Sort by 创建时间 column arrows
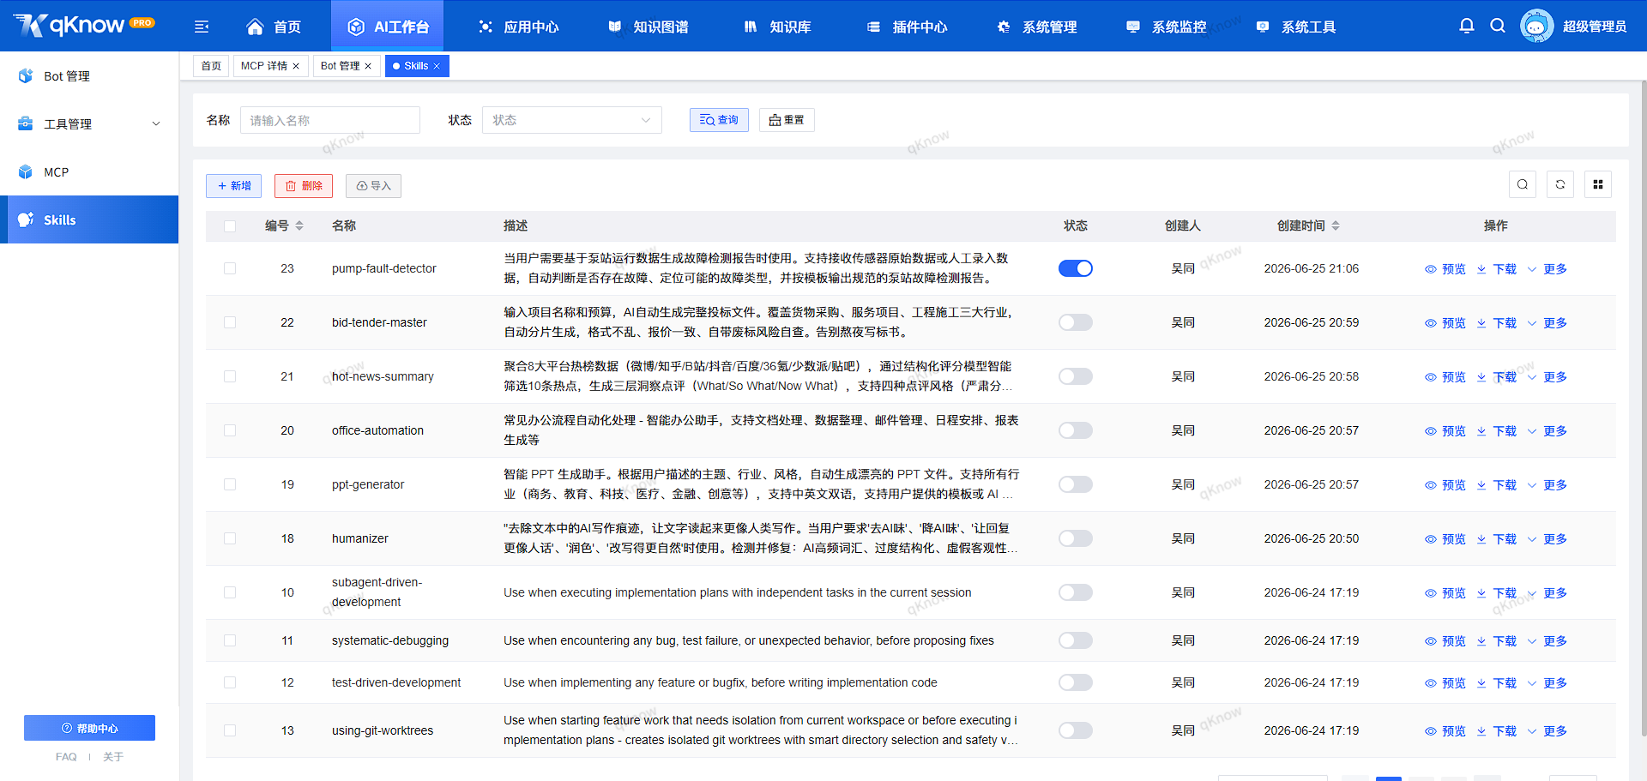 (1336, 225)
